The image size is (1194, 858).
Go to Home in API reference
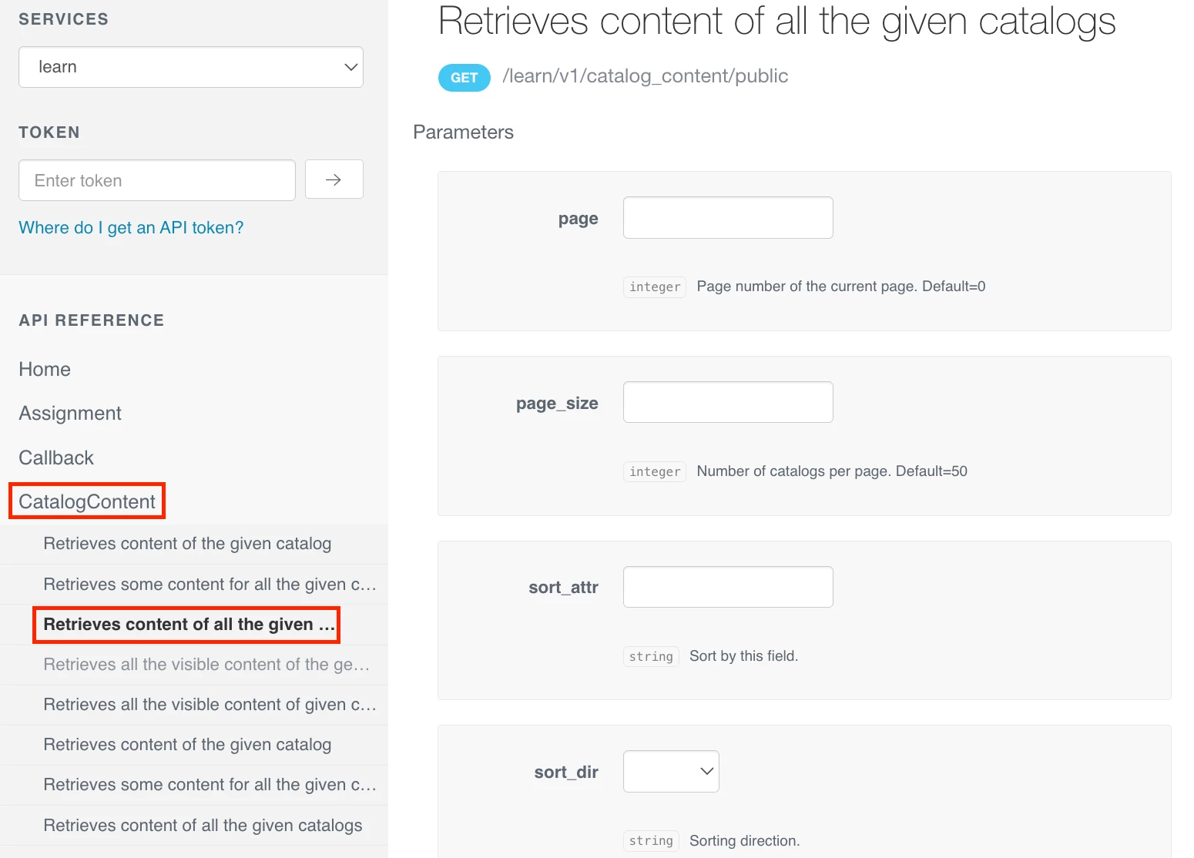(45, 369)
